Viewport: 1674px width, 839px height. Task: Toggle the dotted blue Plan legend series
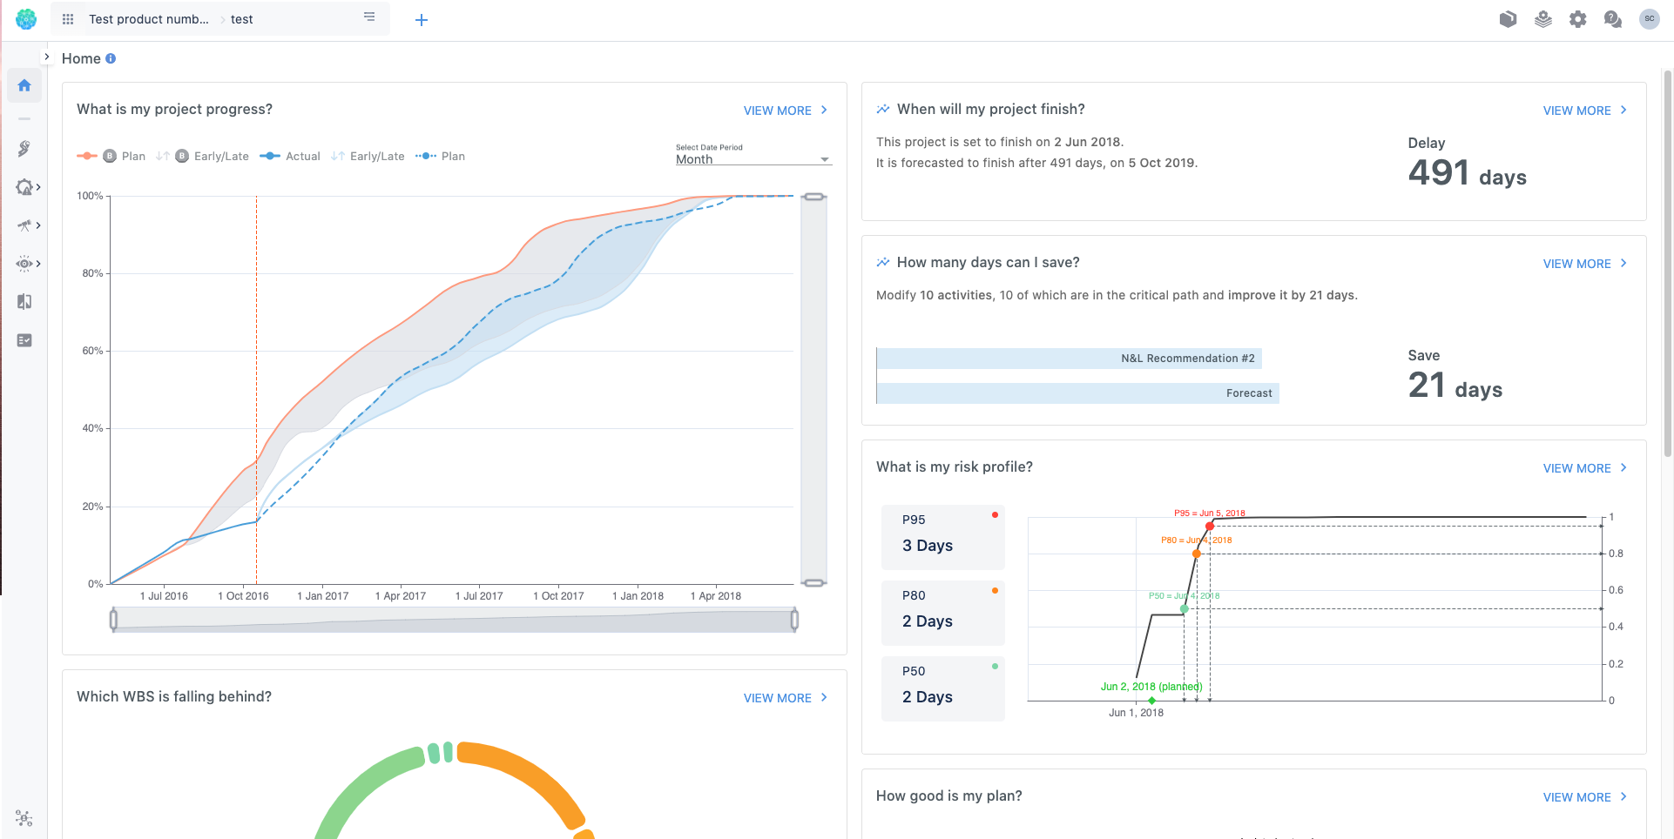click(441, 157)
